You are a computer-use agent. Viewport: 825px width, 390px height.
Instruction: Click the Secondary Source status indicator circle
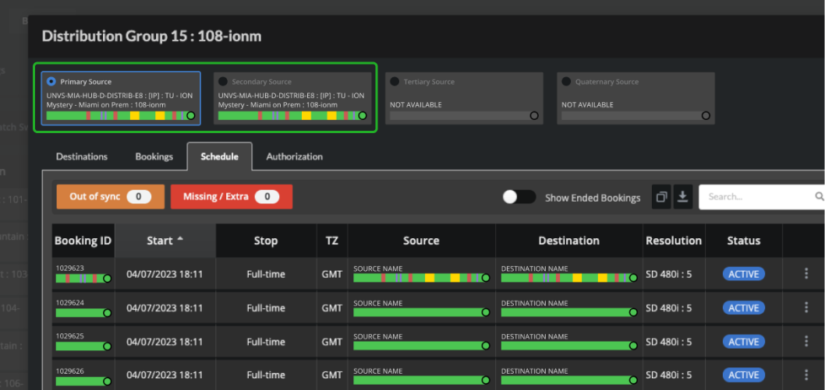click(363, 115)
